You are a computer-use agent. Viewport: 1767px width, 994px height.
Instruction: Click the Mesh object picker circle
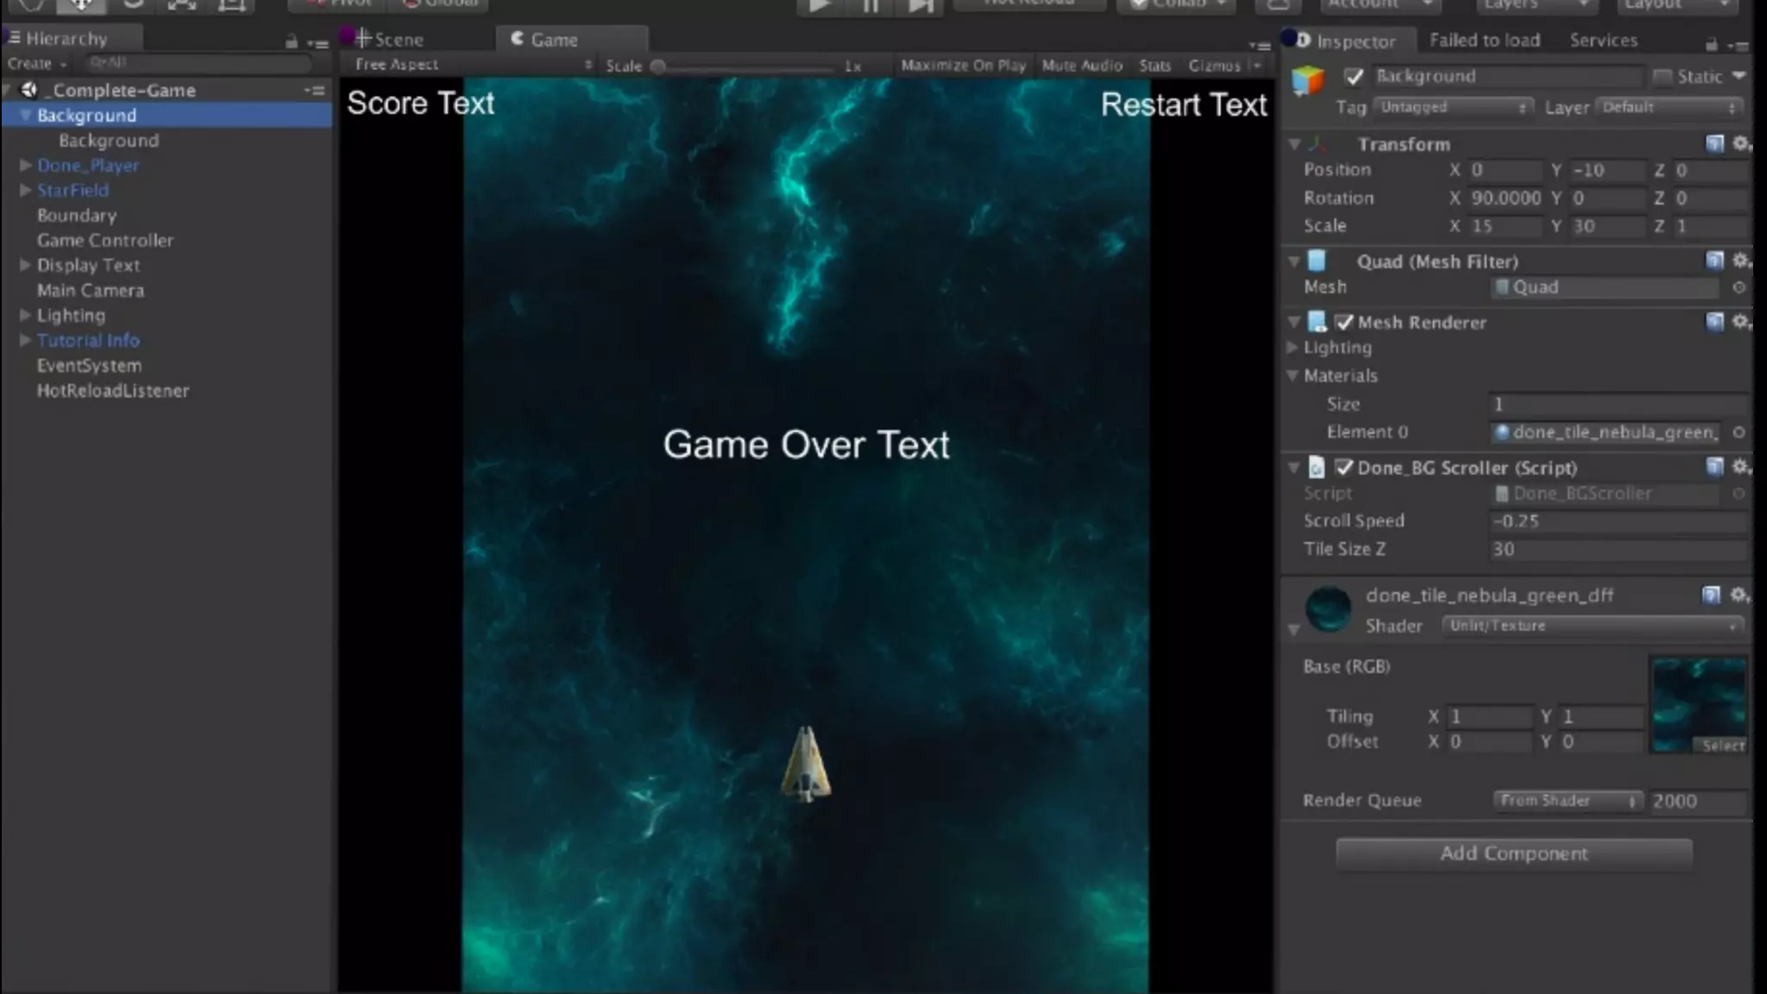coord(1739,287)
